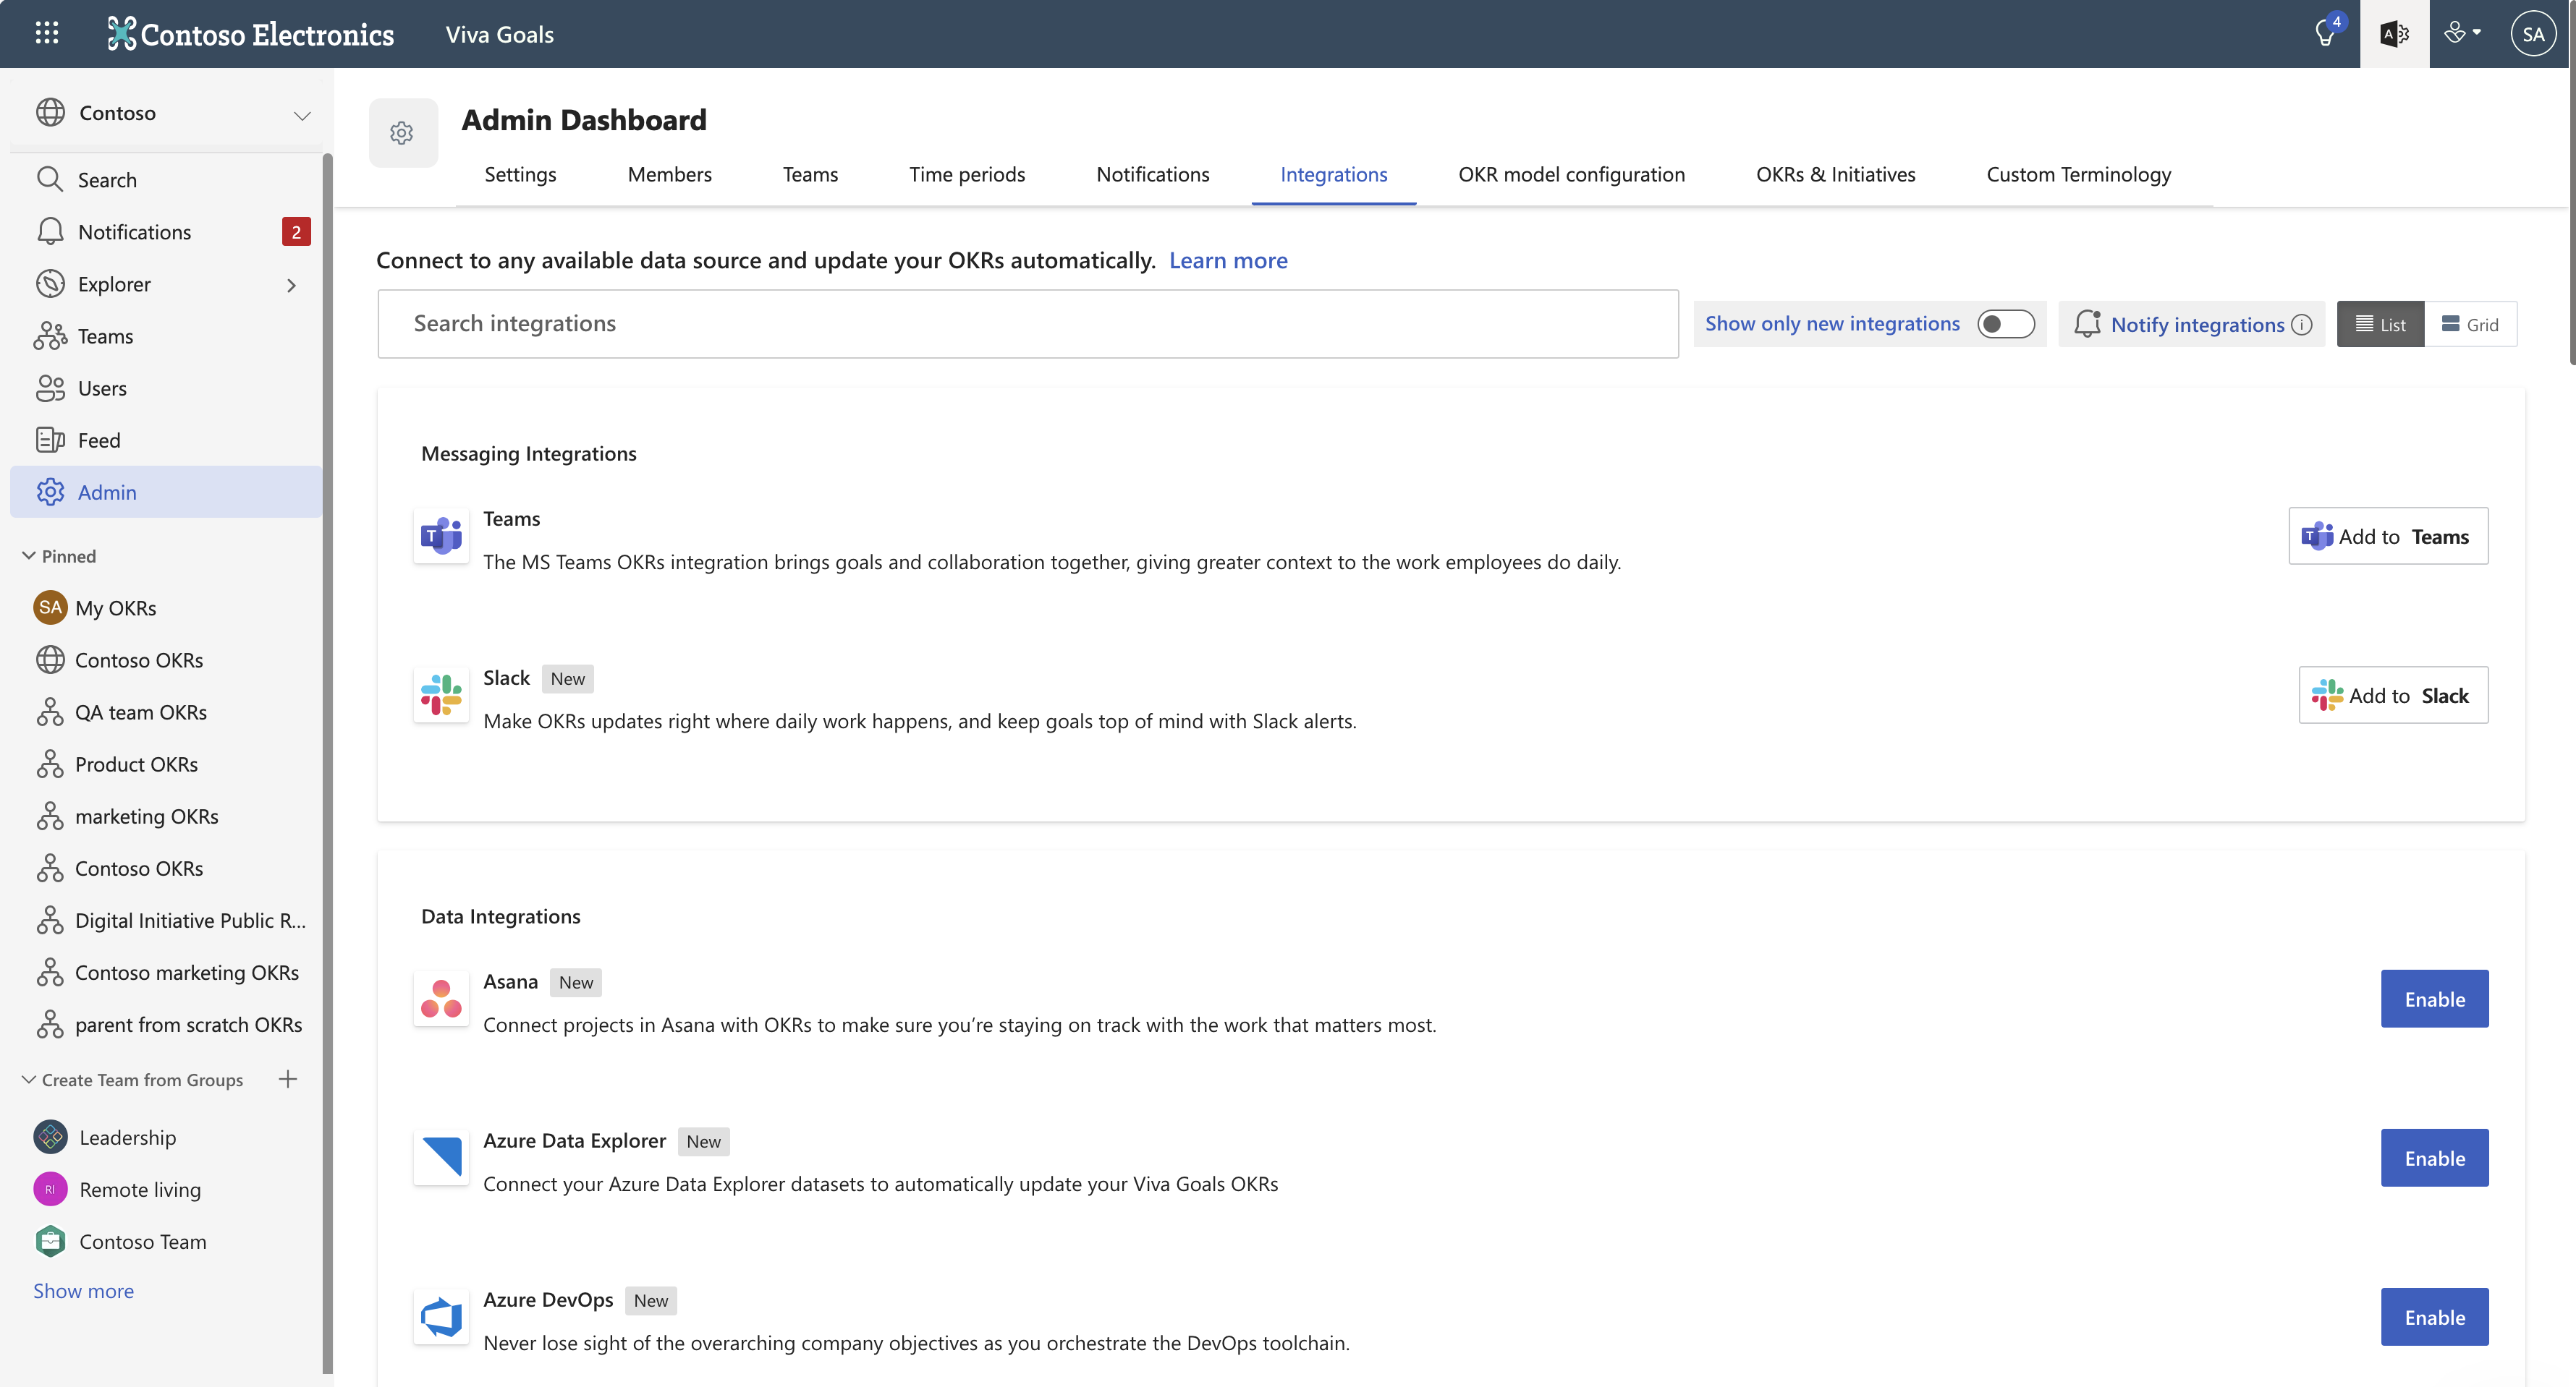Open Product OKRs pinned item
Image resolution: width=2576 pixels, height=1387 pixels.
166,764
